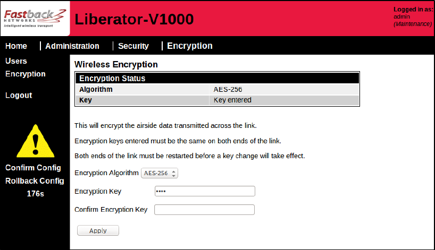Click the 176s rollback countdown timer
The width and height of the screenshot is (435, 250).
tap(35, 194)
